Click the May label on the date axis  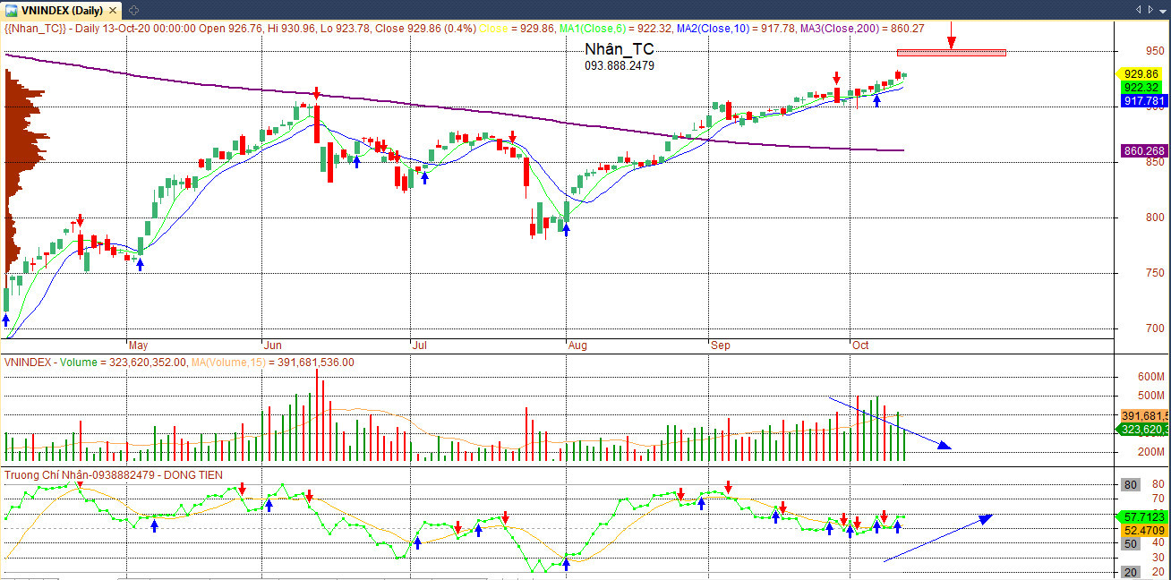pyautogui.click(x=139, y=345)
